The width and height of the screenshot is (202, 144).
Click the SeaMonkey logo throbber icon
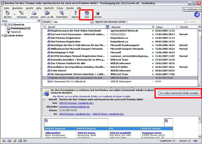tap(197, 14)
